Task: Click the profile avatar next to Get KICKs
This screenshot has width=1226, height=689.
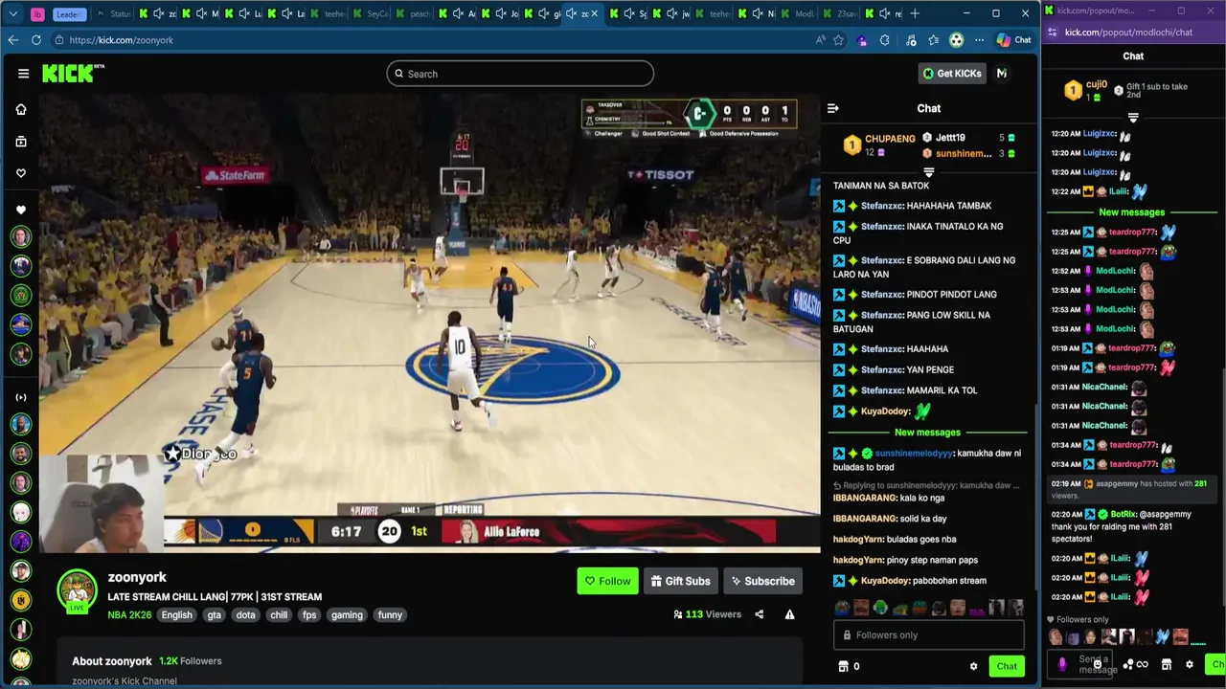Action: click(1002, 74)
